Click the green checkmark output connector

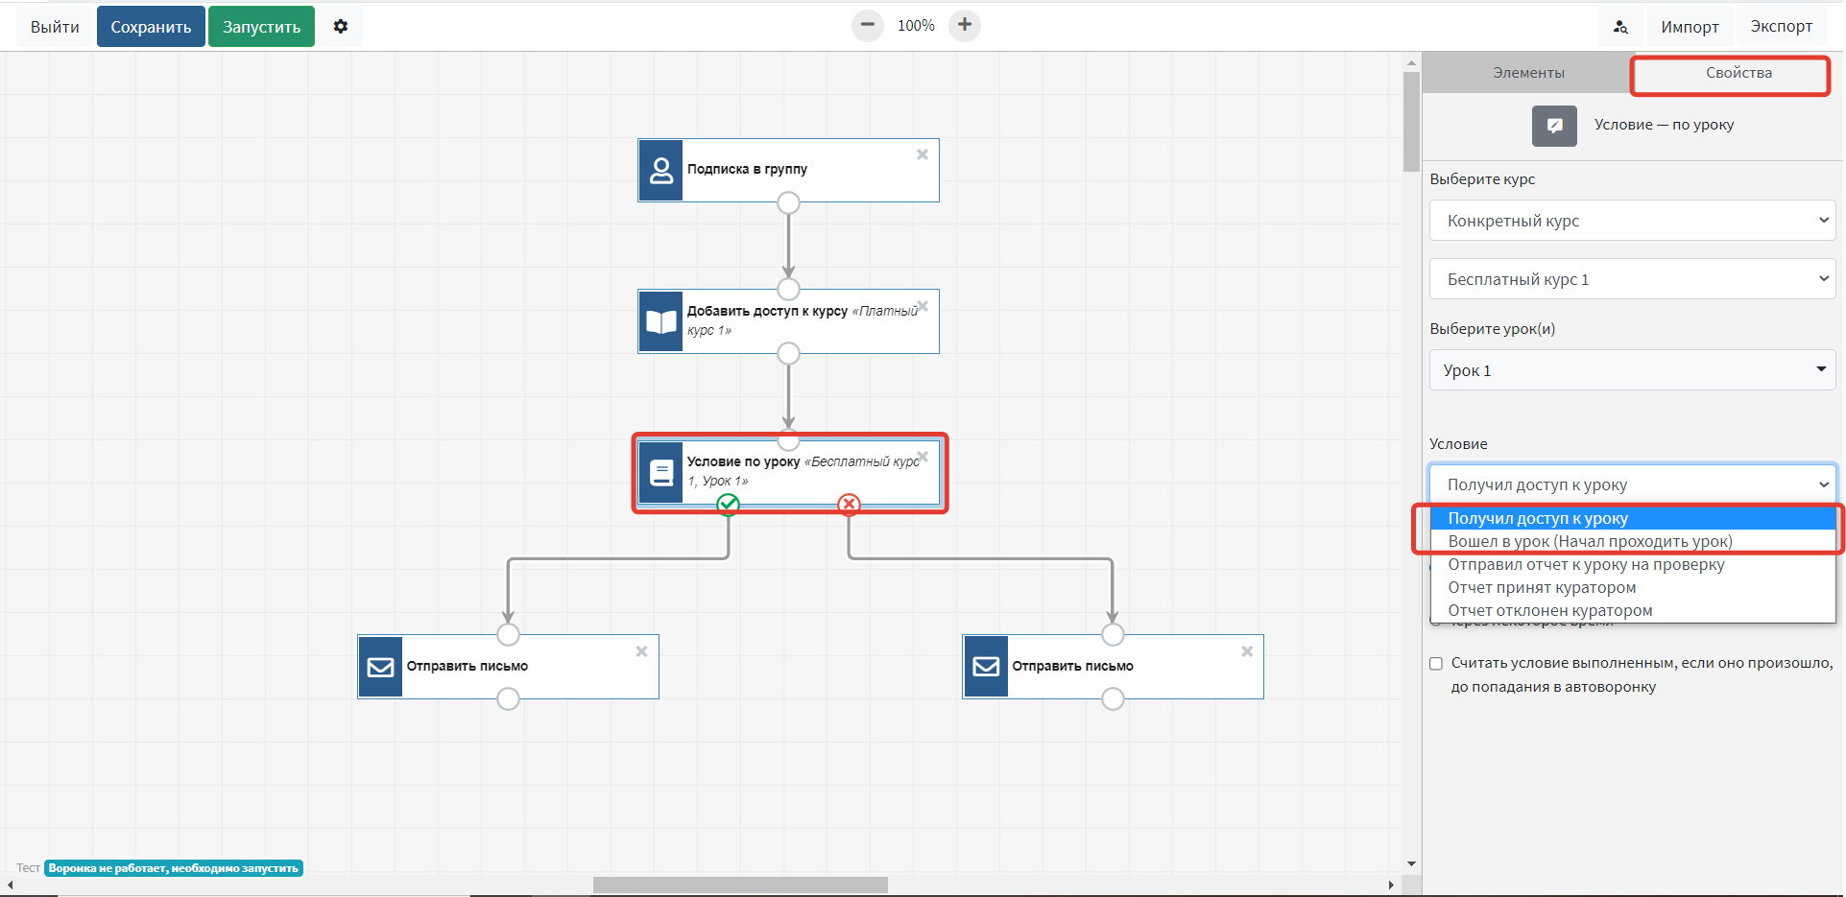[729, 504]
